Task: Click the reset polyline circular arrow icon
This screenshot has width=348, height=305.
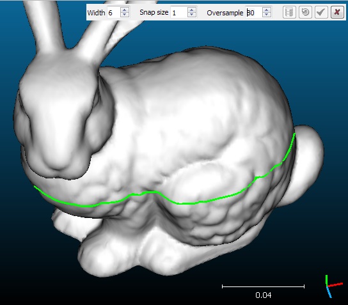Action: click(x=305, y=12)
